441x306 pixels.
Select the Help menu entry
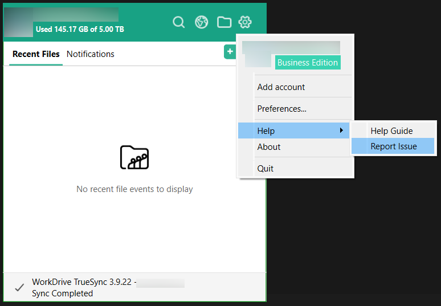tap(294, 130)
